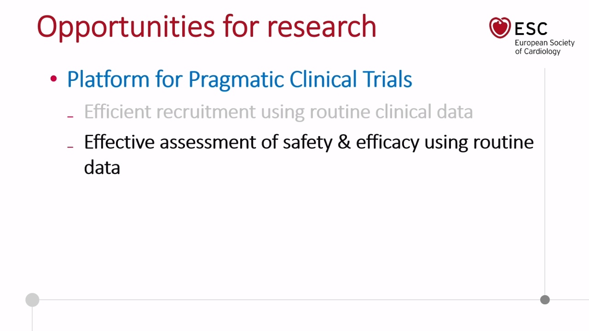
Task: Click the dark grey circle at bottom right
Action: pyautogui.click(x=545, y=300)
